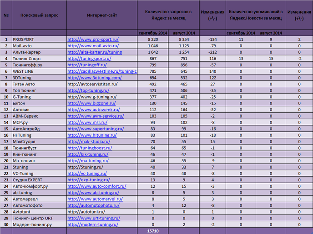Click the Поисковый запрос column header
Image resolution: width=313 pixels, height=234 pixels.
point(39,15)
